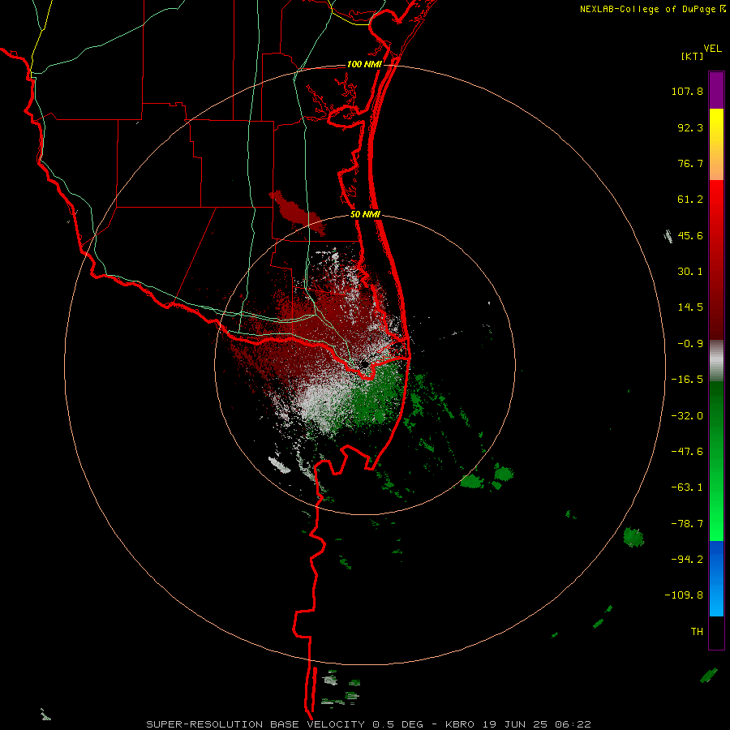Click the 14.5 legend value
Viewport: 730px width, 730px height.
[x=690, y=307]
